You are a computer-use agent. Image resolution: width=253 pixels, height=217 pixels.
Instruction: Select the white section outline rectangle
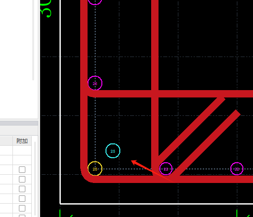point(156,102)
